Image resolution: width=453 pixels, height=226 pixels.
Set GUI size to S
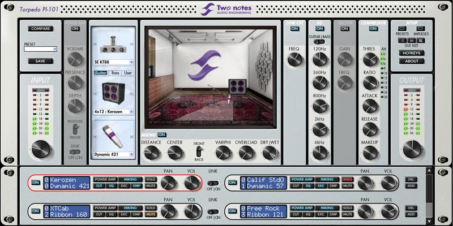coord(401,41)
